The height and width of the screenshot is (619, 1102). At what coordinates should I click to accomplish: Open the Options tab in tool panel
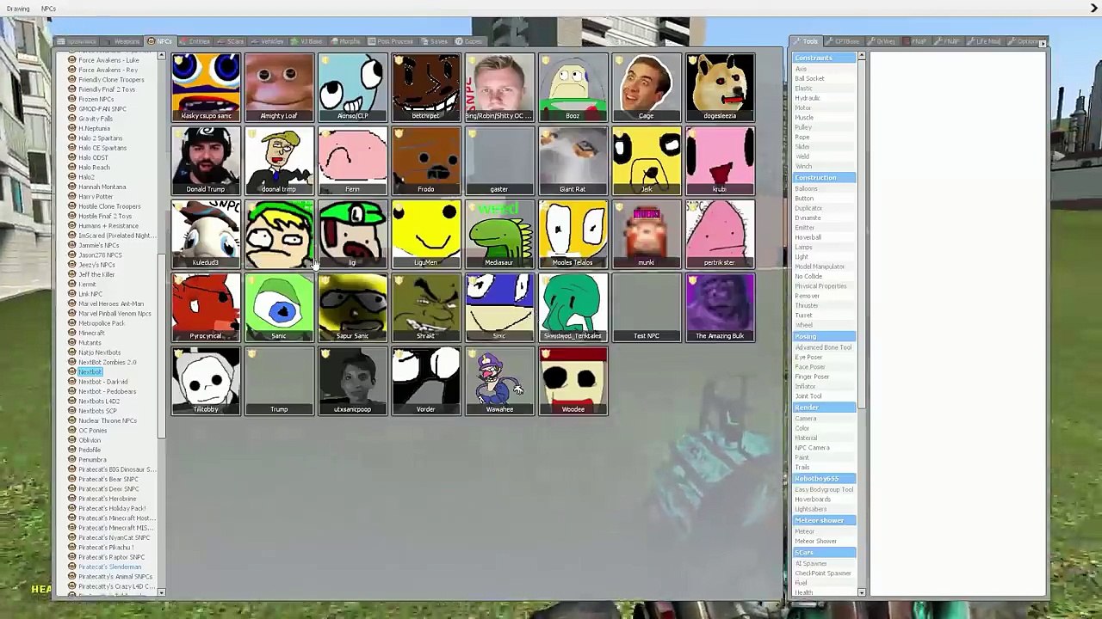(x=1025, y=41)
